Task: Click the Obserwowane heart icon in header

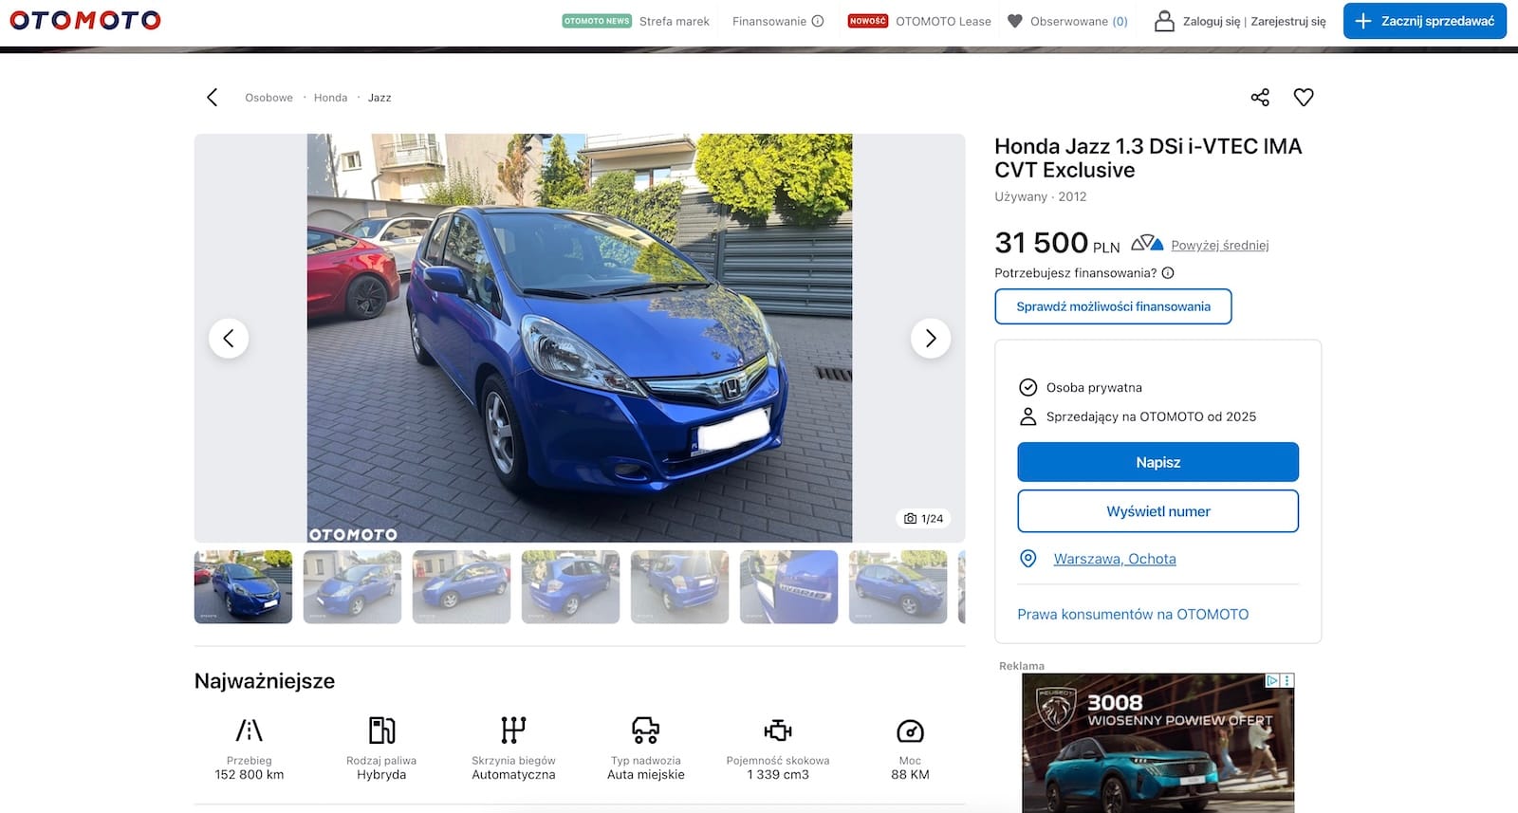Action: tap(1015, 21)
